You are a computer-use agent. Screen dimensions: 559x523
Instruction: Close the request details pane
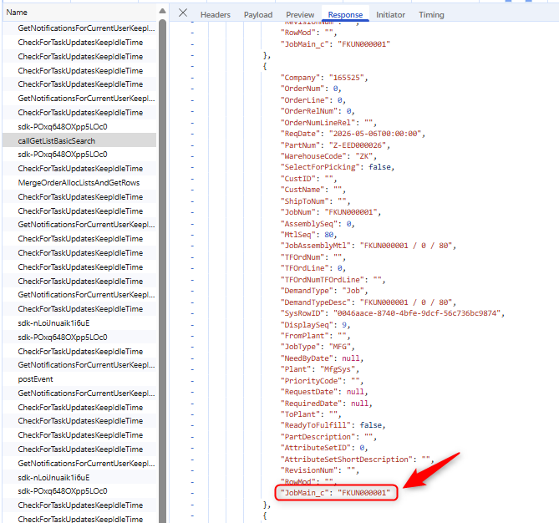coord(183,13)
